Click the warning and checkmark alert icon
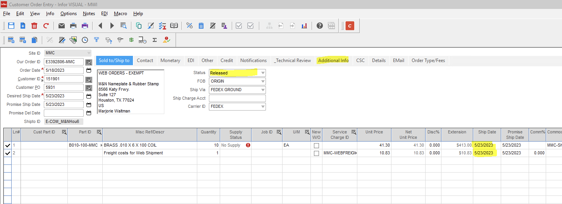The width and height of the screenshot is (562, 204). (x=166, y=40)
